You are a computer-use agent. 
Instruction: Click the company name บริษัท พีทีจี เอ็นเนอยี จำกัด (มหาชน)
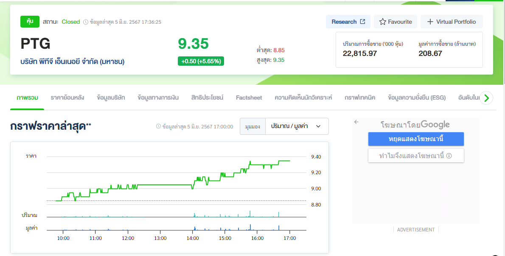point(73,61)
